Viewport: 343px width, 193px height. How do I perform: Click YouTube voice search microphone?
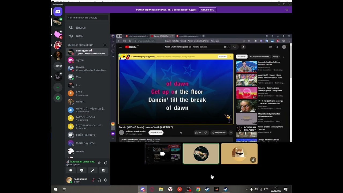click(x=243, y=47)
